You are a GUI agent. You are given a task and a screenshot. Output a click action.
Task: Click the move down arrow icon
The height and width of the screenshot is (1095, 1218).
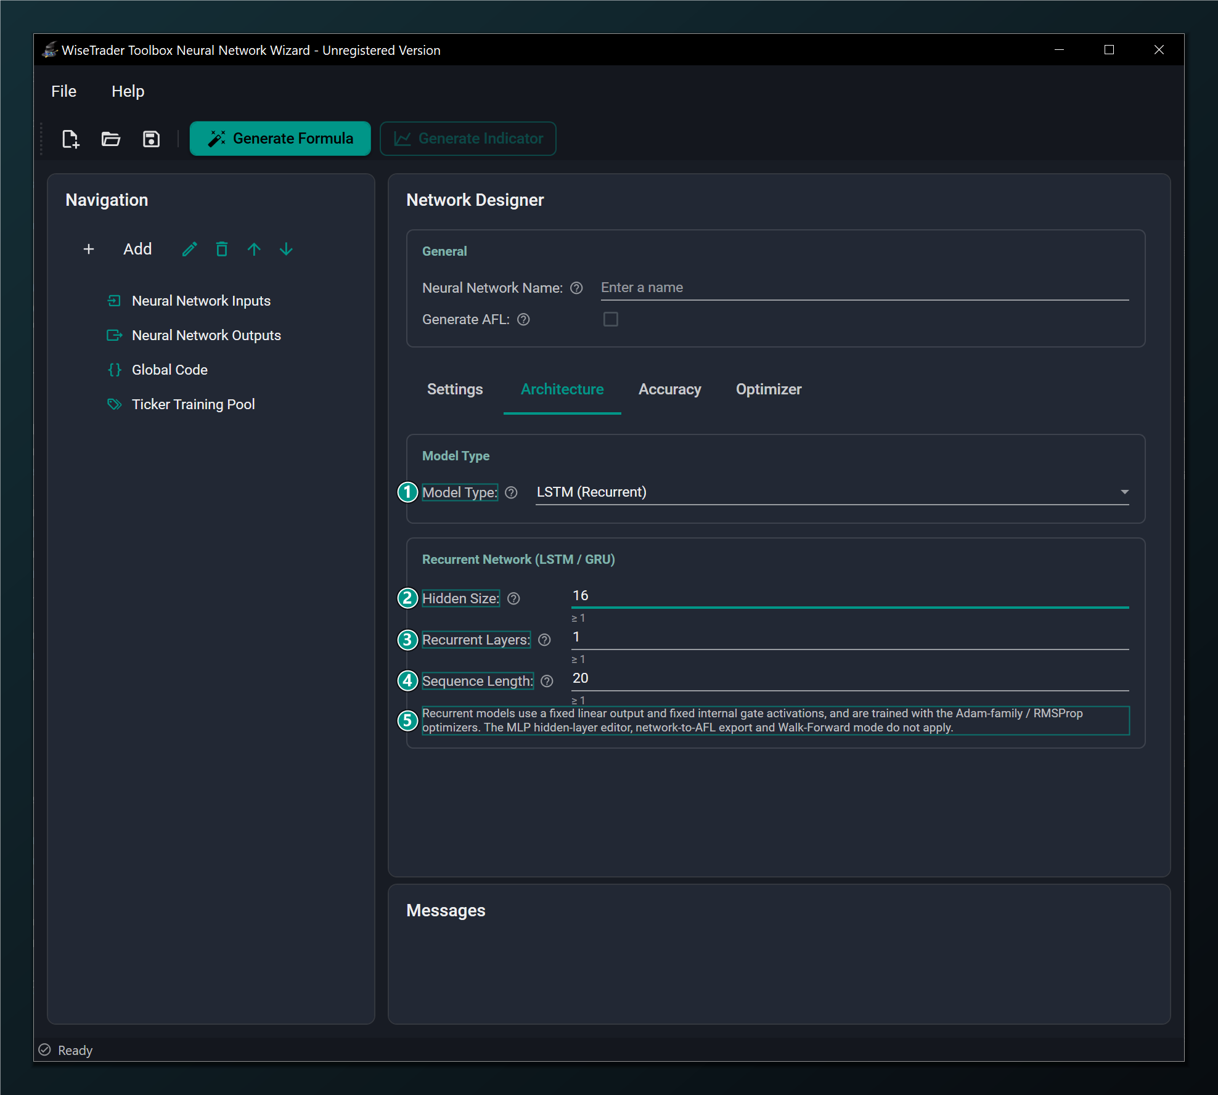[x=286, y=249]
